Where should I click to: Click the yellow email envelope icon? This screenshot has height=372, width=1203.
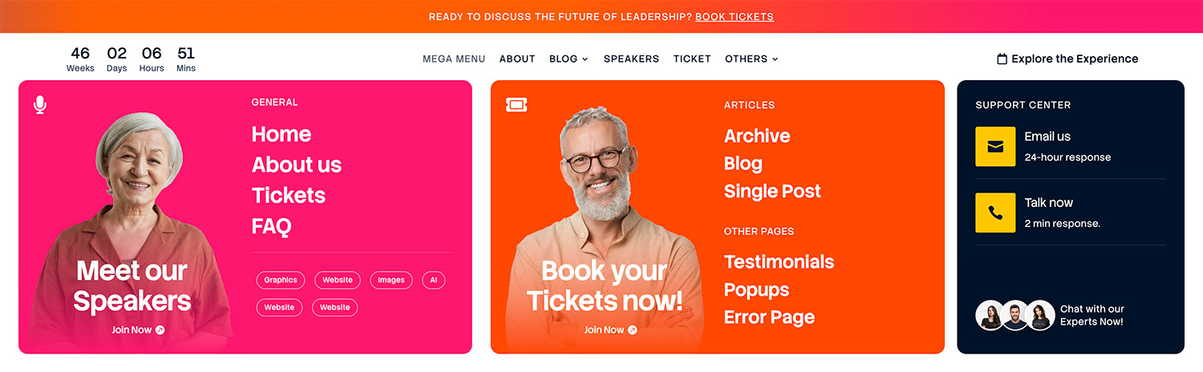(995, 147)
